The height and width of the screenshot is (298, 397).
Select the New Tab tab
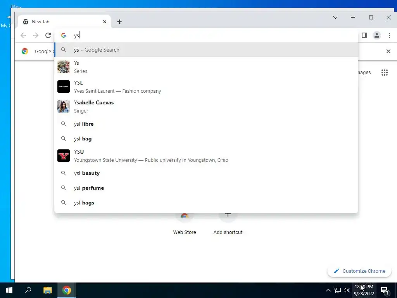(64, 22)
